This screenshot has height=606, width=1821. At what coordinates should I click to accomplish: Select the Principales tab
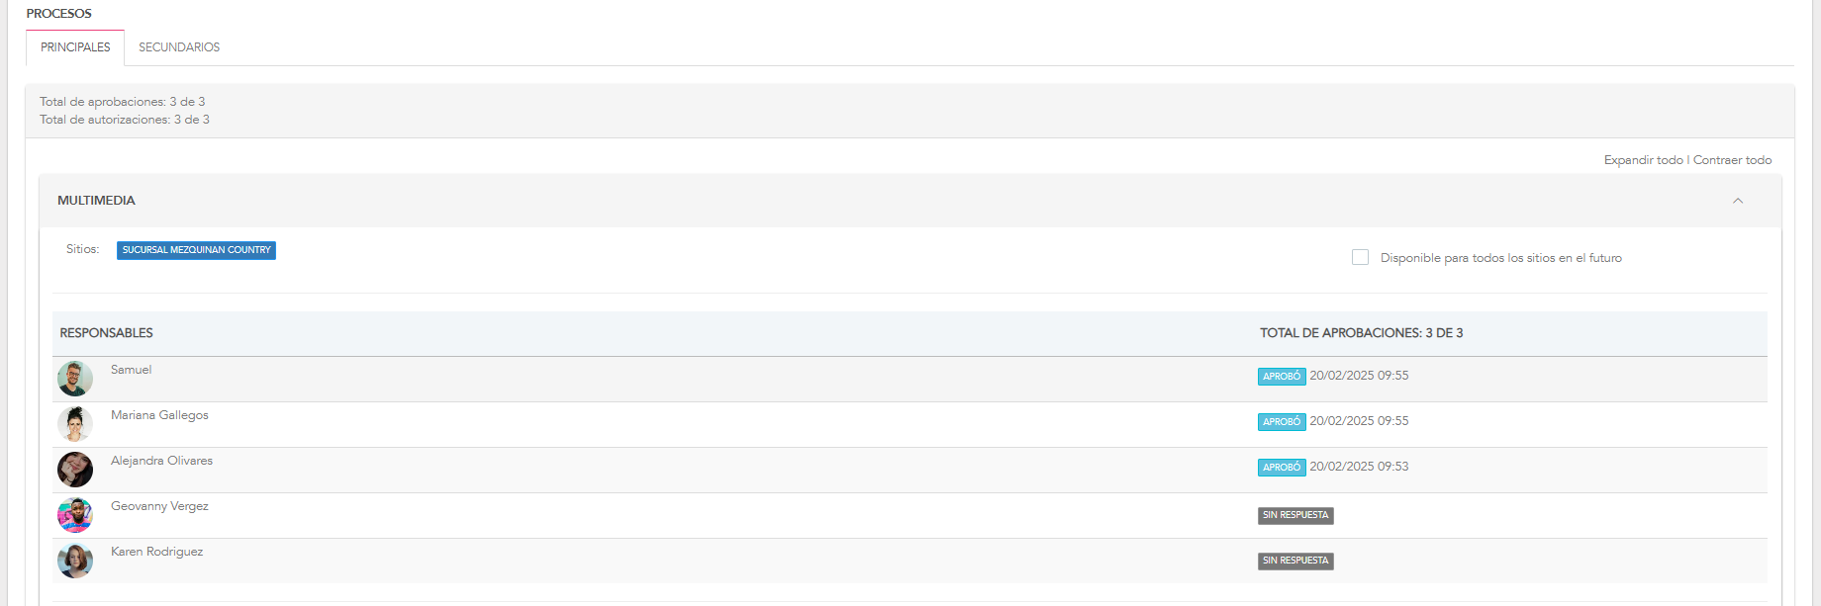(x=75, y=47)
